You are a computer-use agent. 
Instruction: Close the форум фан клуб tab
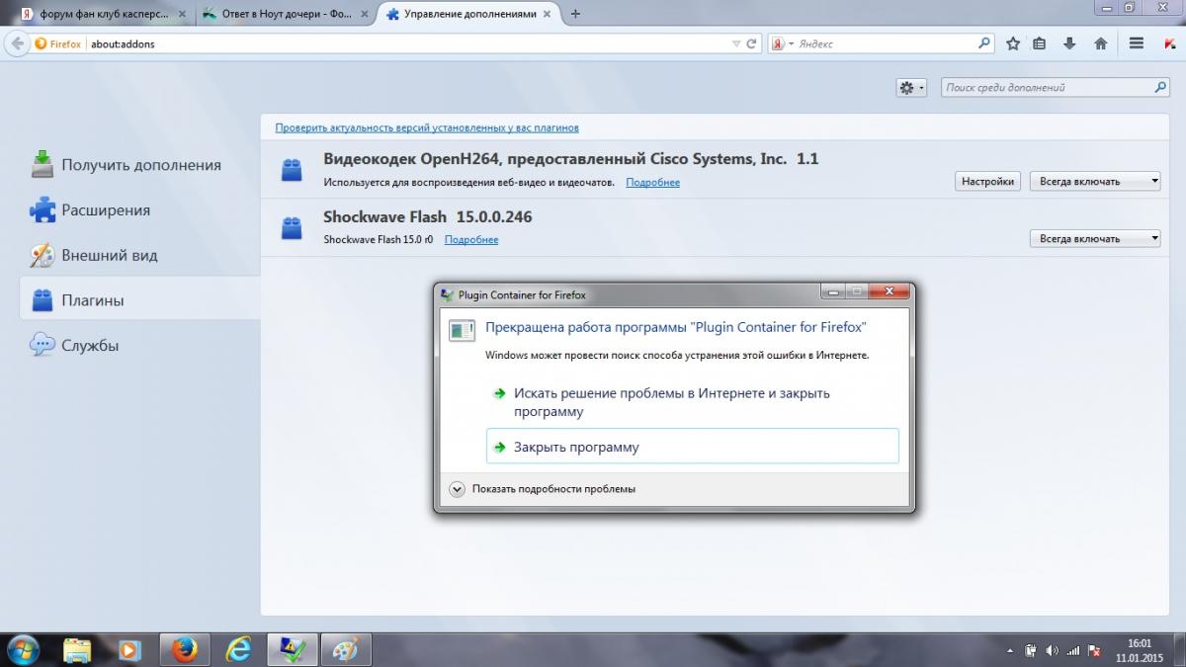coord(182,15)
